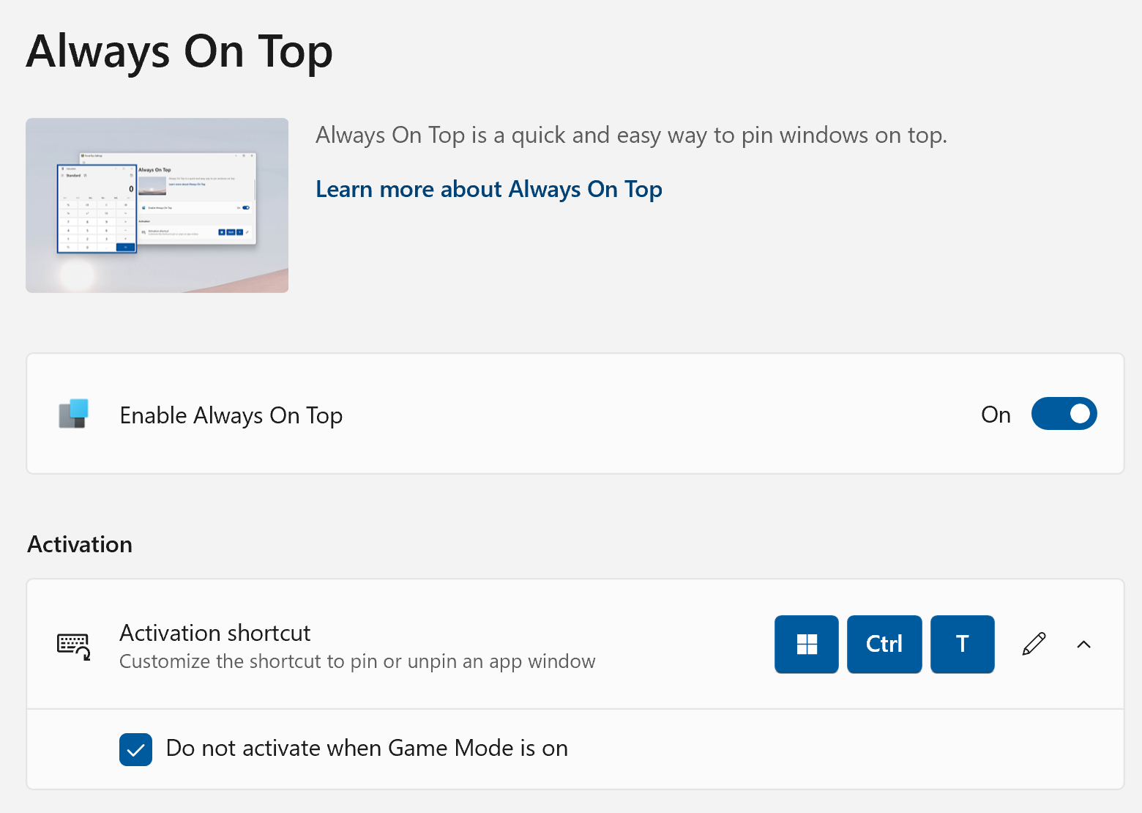Viewport: 1142px width, 813px height.
Task: Collapse the Activation shortcut section chevron
Action: coord(1084,645)
